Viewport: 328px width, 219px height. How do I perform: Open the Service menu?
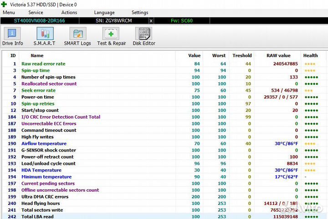36,13
